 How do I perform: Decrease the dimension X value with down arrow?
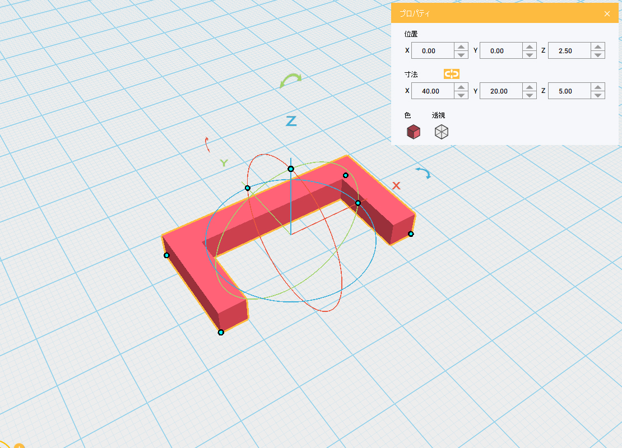tap(461, 95)
